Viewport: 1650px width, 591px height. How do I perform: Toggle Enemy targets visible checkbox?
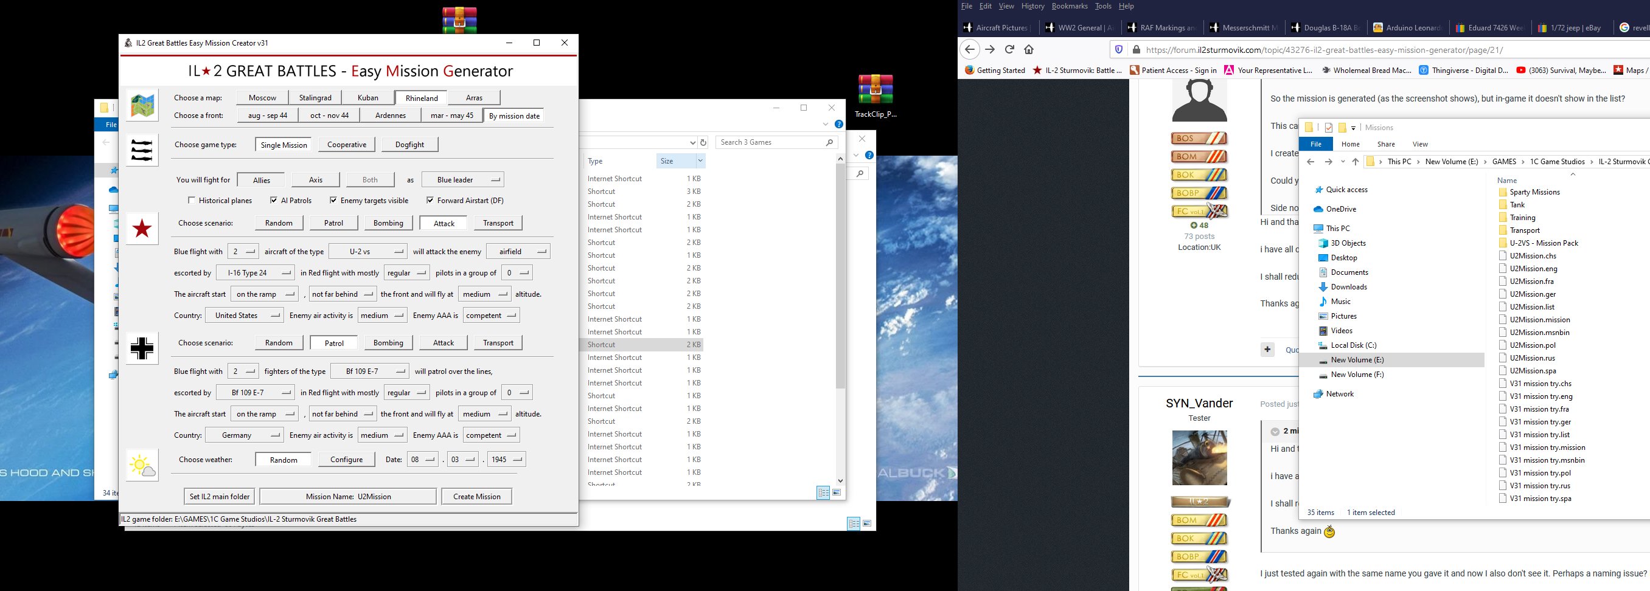[333, 201]
